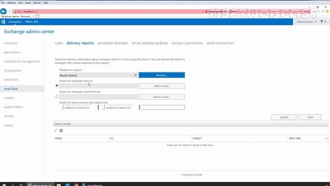Open the address bar dropdown arrow

203,11
